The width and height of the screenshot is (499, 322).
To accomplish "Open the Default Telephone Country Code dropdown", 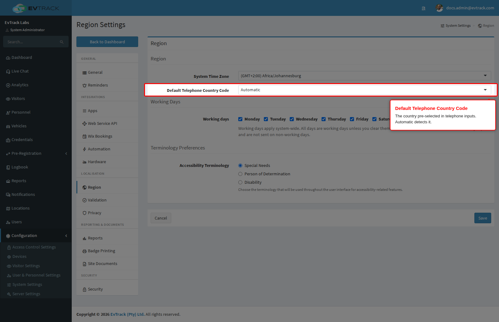I will 365,90.
